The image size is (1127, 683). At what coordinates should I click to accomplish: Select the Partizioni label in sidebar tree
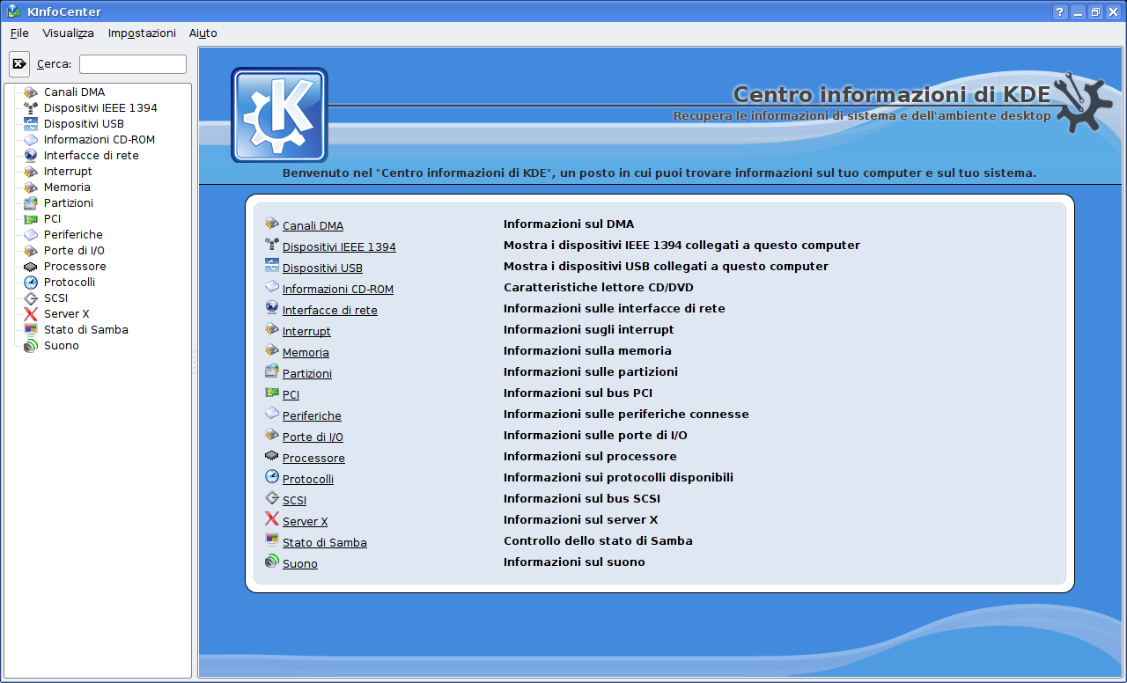(x=69, y=203)
